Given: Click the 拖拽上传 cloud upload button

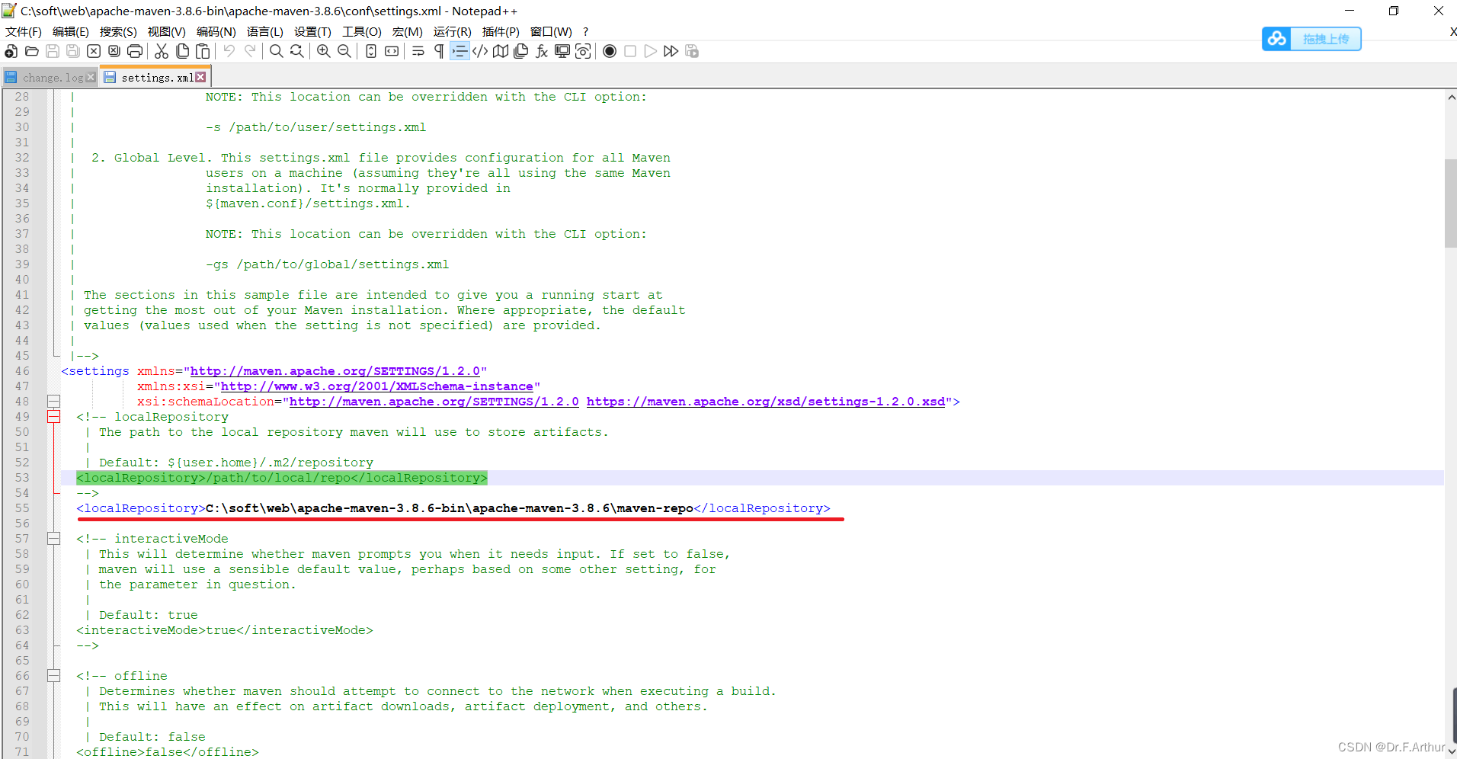Looking at the screenshot, I should (1311, 39).
